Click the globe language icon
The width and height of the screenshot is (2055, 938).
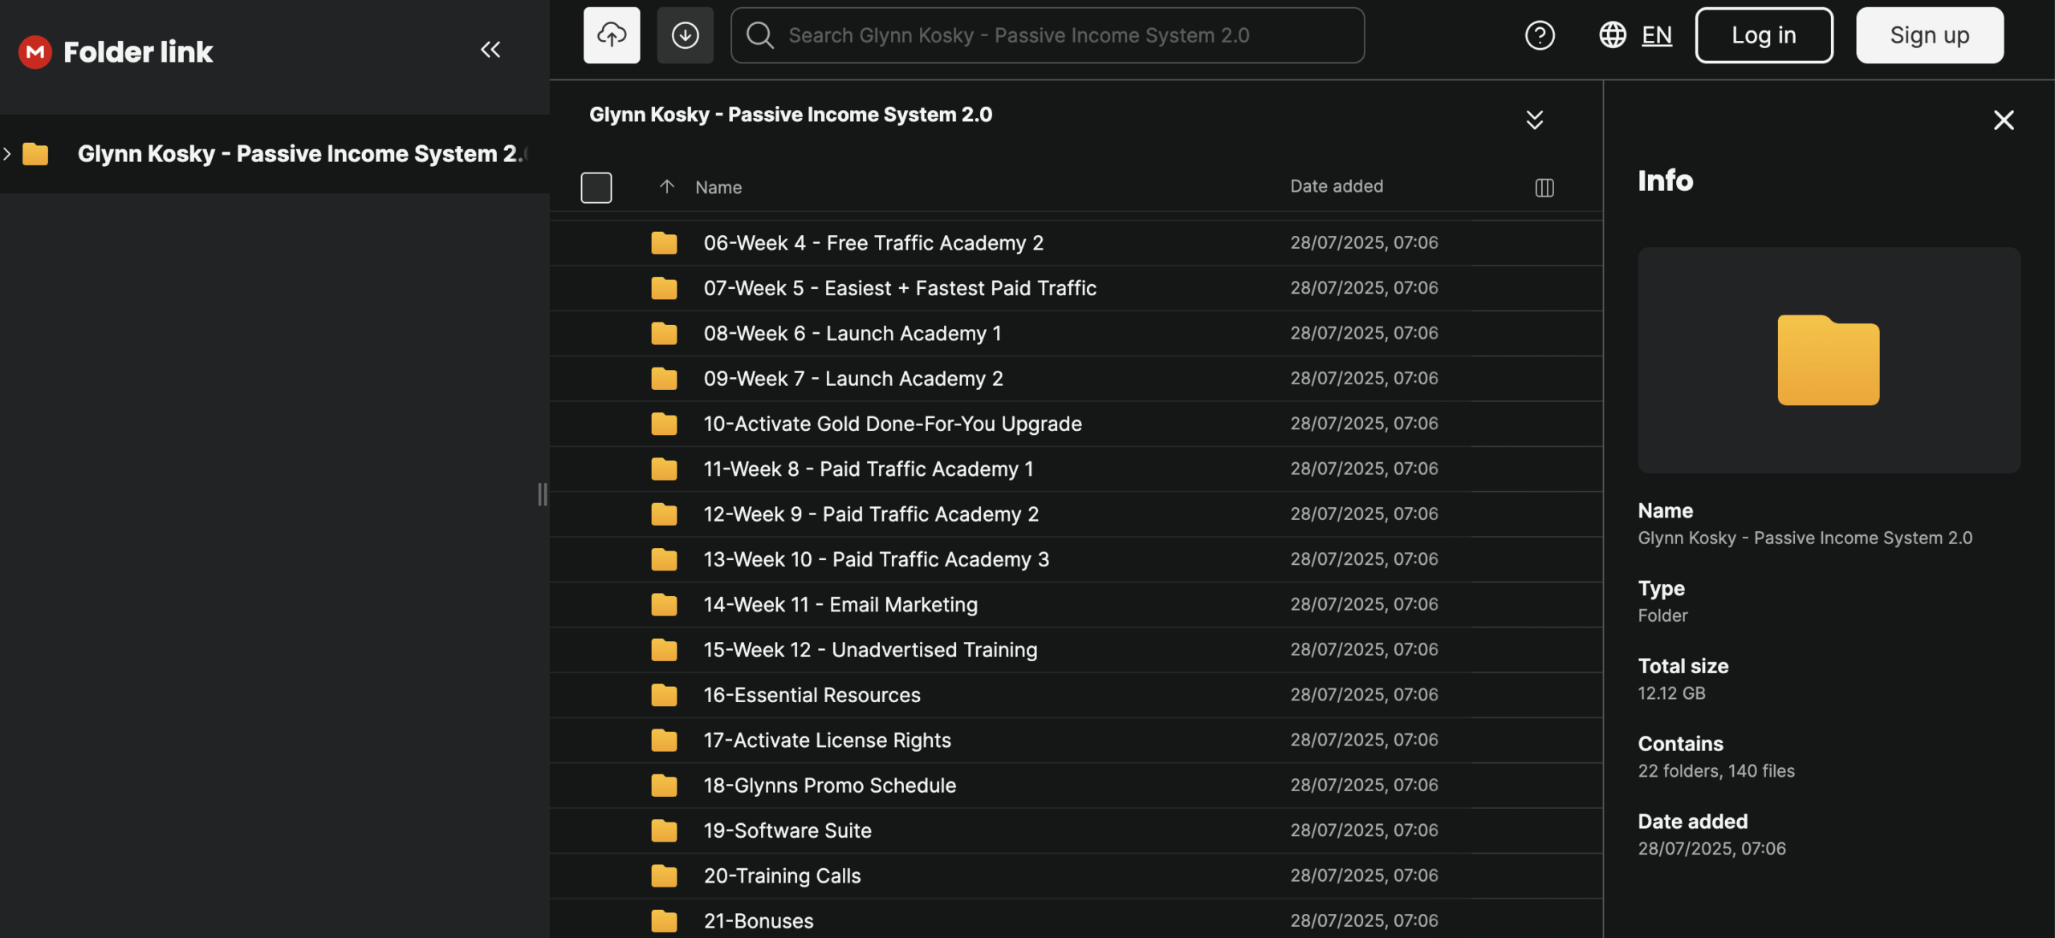pyautogui.click(x=1612, y=35)
